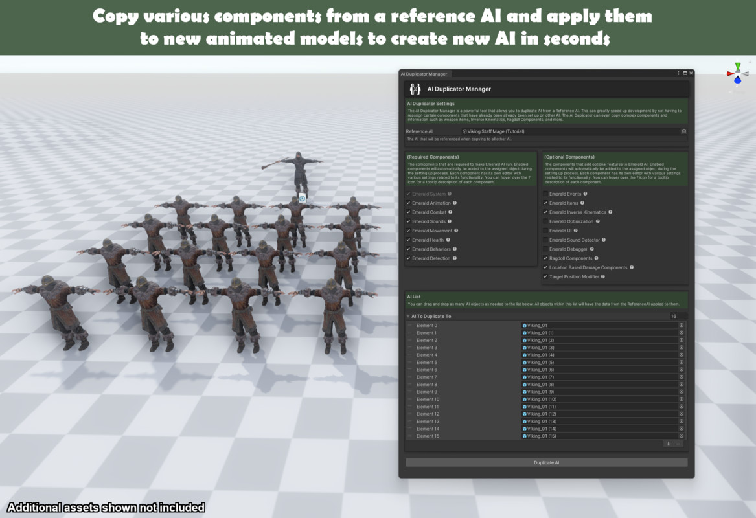Disable the Target Position Modifier checkbox
This screenshot has width=756, height=518.
[x=545, y=277]
